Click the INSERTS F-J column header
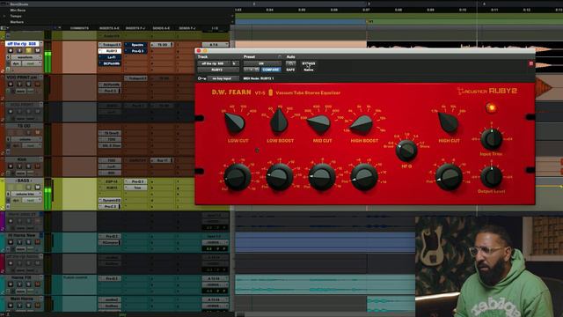The height and width of the screenshot is (317, 563). [135, 28]
